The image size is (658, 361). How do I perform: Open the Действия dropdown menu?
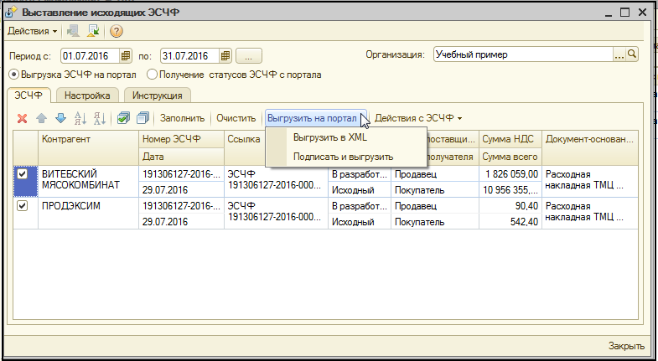(x=33, y=31)
